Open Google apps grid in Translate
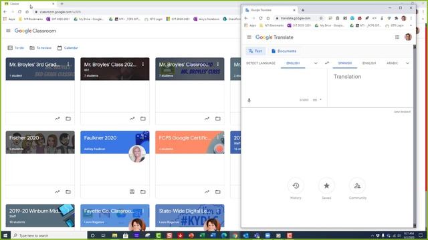 [397, 37]
